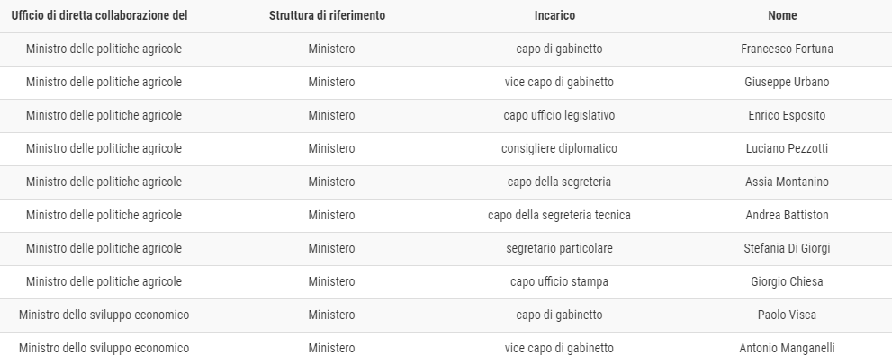Click the Giorgio Chiesa cell

[x=787, y=281]
